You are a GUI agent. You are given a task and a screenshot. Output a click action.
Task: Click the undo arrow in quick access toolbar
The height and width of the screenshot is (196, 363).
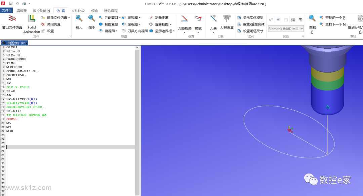coord(17,3)
